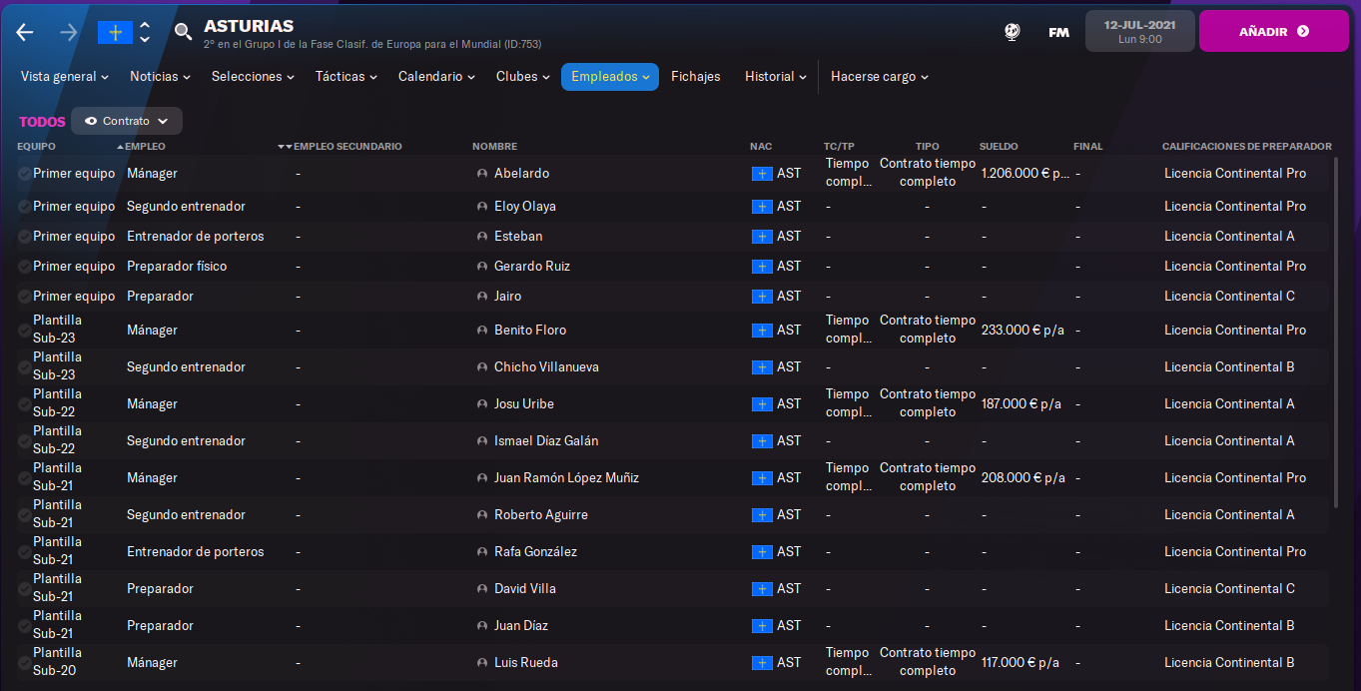
Task: Expand the Hacerse cargo menu
Action: [x=880, y=77]
